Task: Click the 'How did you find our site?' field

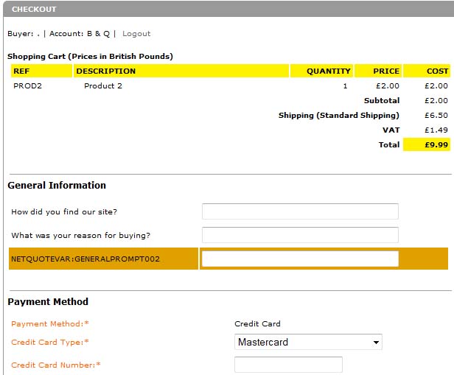Action: click(300, 212)
